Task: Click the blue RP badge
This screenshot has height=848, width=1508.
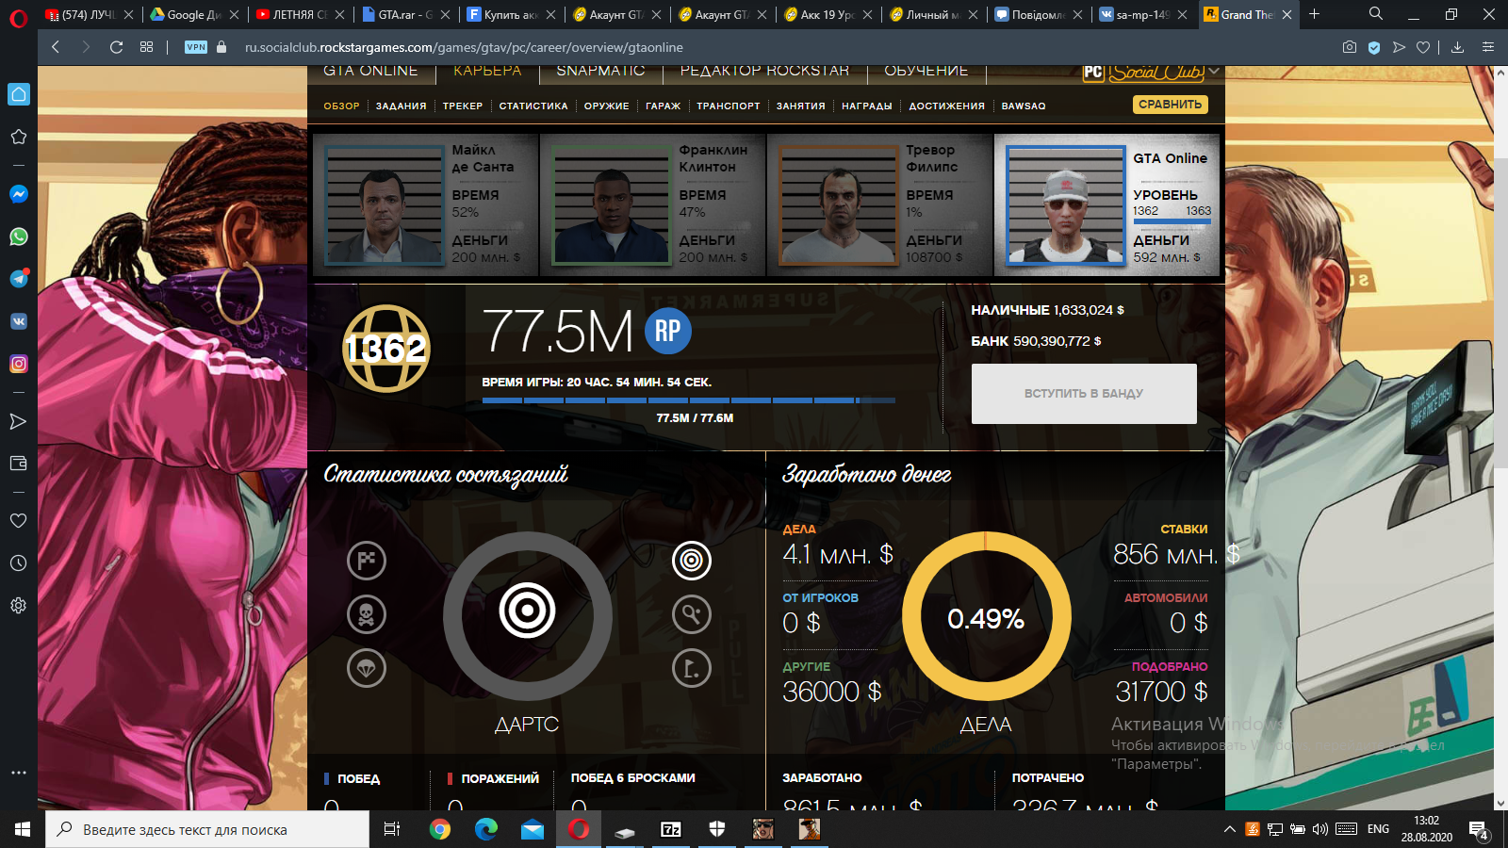Action: 668,331
